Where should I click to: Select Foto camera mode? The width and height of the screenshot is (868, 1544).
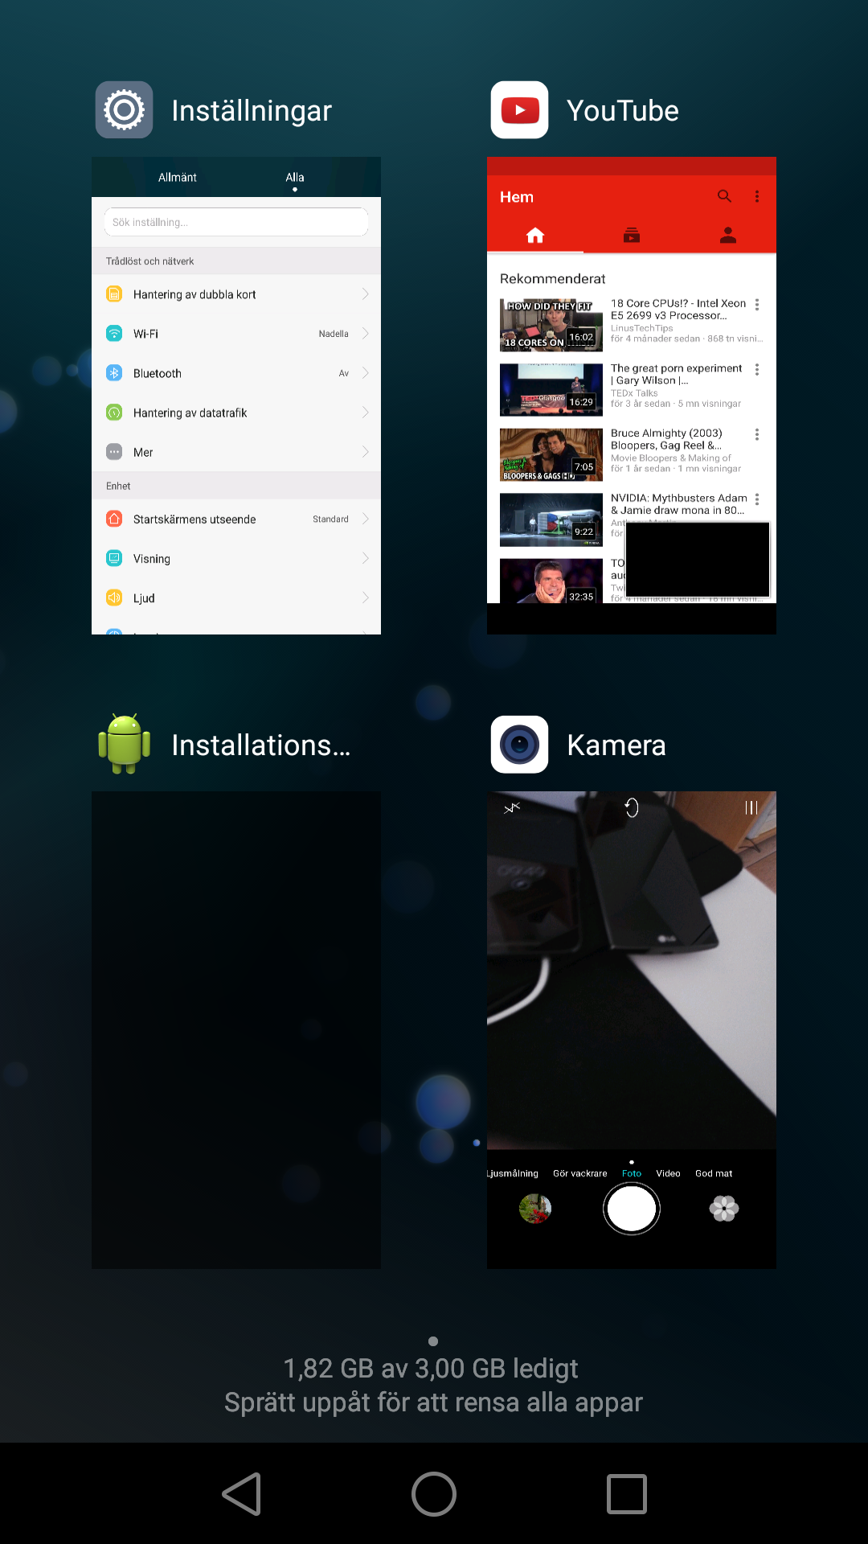(632, 1173)
